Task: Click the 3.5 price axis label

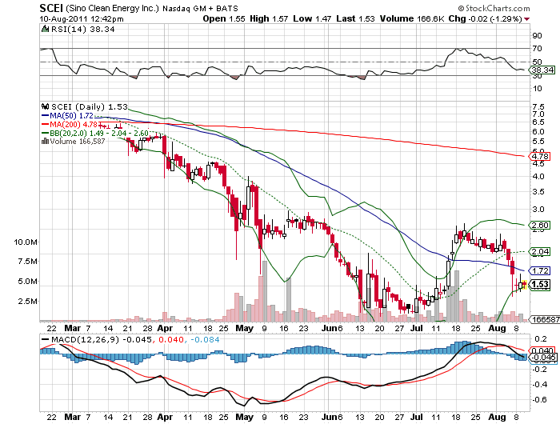Action: click(x=538, y=192)
